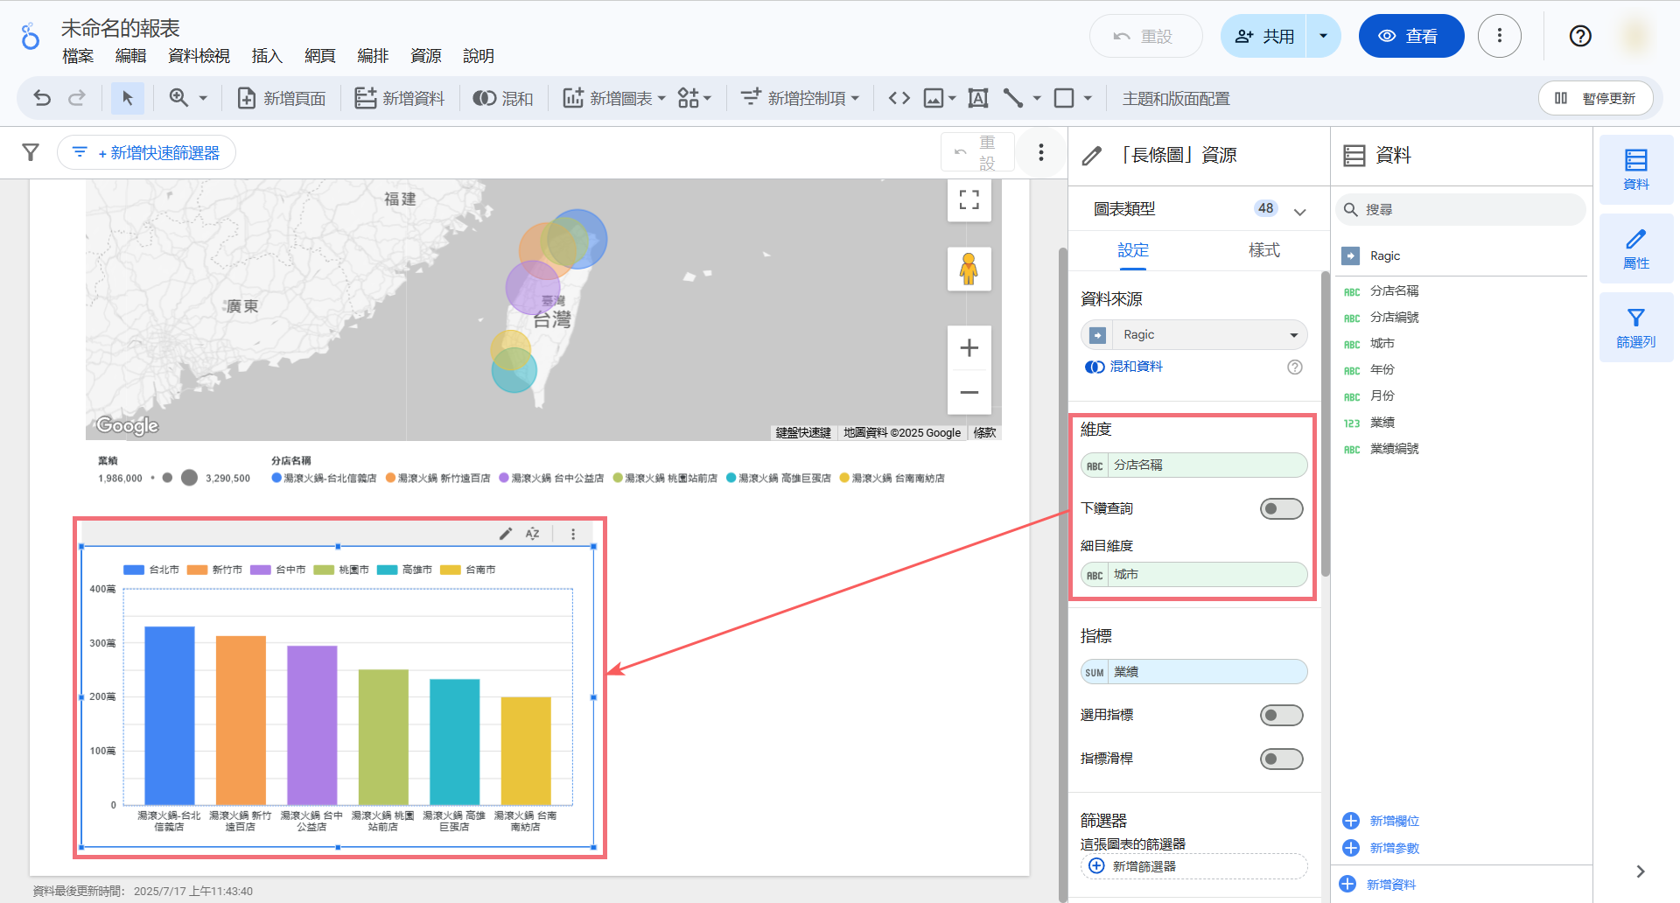Click the 台中市 purple legend swatch
This screenshot has height=903, width=1680.
pyautogui.click(x=260, y=570)
